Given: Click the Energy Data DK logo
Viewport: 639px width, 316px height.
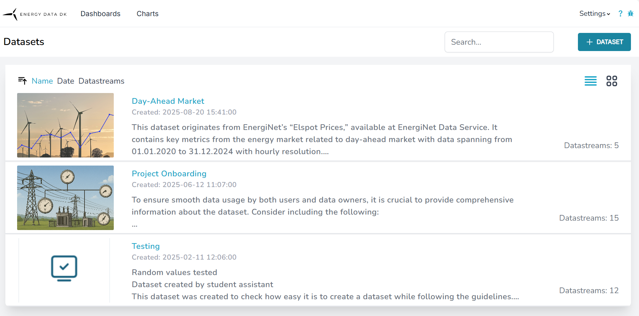Looking at the screenshot, I should [35, 14].
